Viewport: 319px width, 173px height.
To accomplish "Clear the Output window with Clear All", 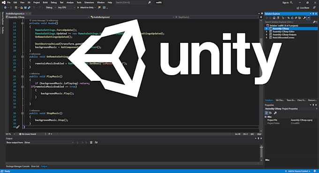I will [x=91, y=142].
